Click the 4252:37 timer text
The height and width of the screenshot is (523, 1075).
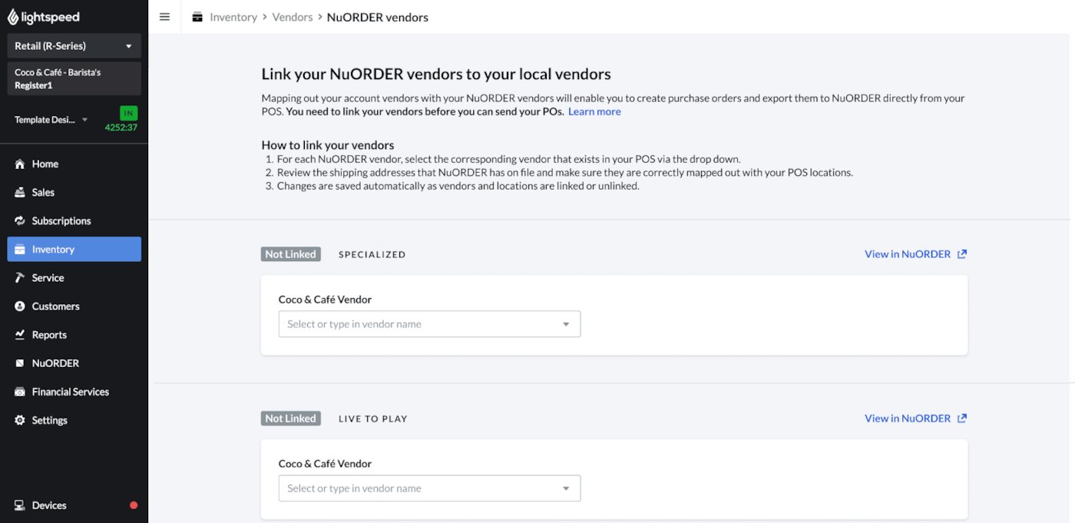click(x=121, y=127)
